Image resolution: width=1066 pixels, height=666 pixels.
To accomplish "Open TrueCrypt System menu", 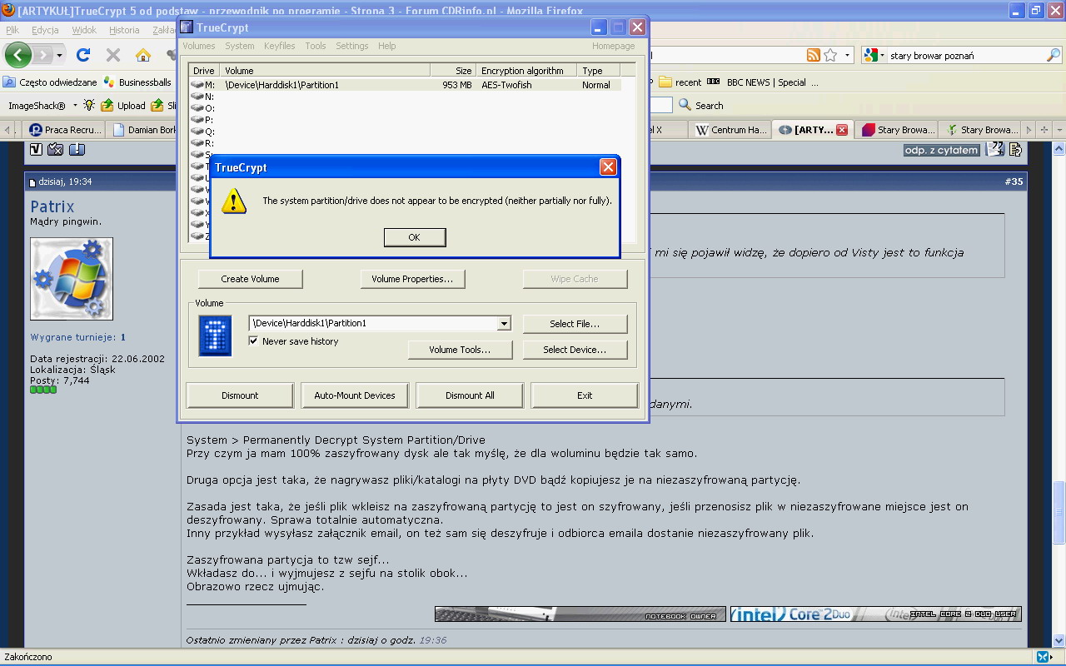I will (x=240, y=46).
